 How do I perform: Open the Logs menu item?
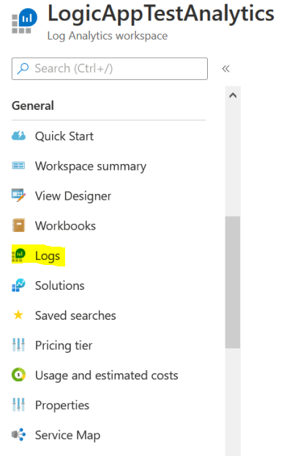[48, 256]
